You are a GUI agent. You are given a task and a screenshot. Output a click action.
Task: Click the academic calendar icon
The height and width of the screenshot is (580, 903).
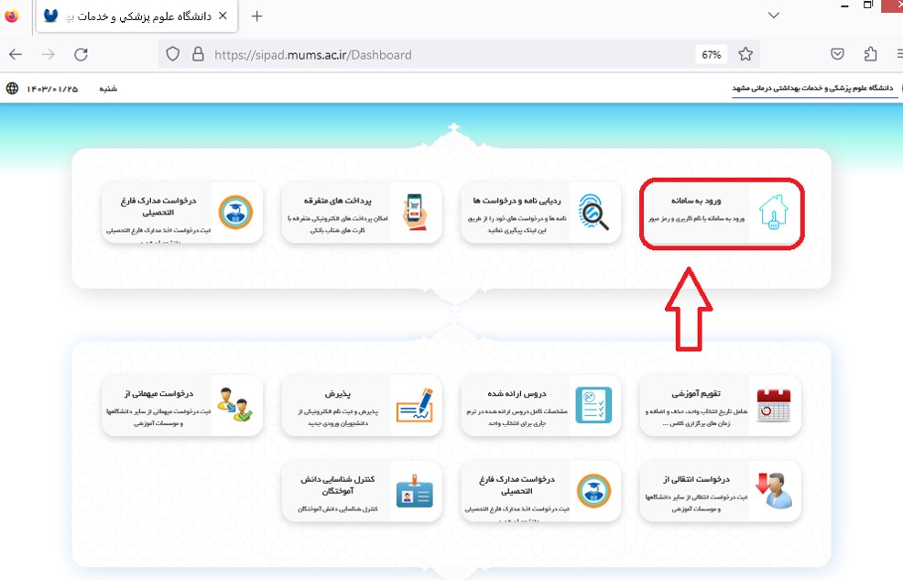773,405
